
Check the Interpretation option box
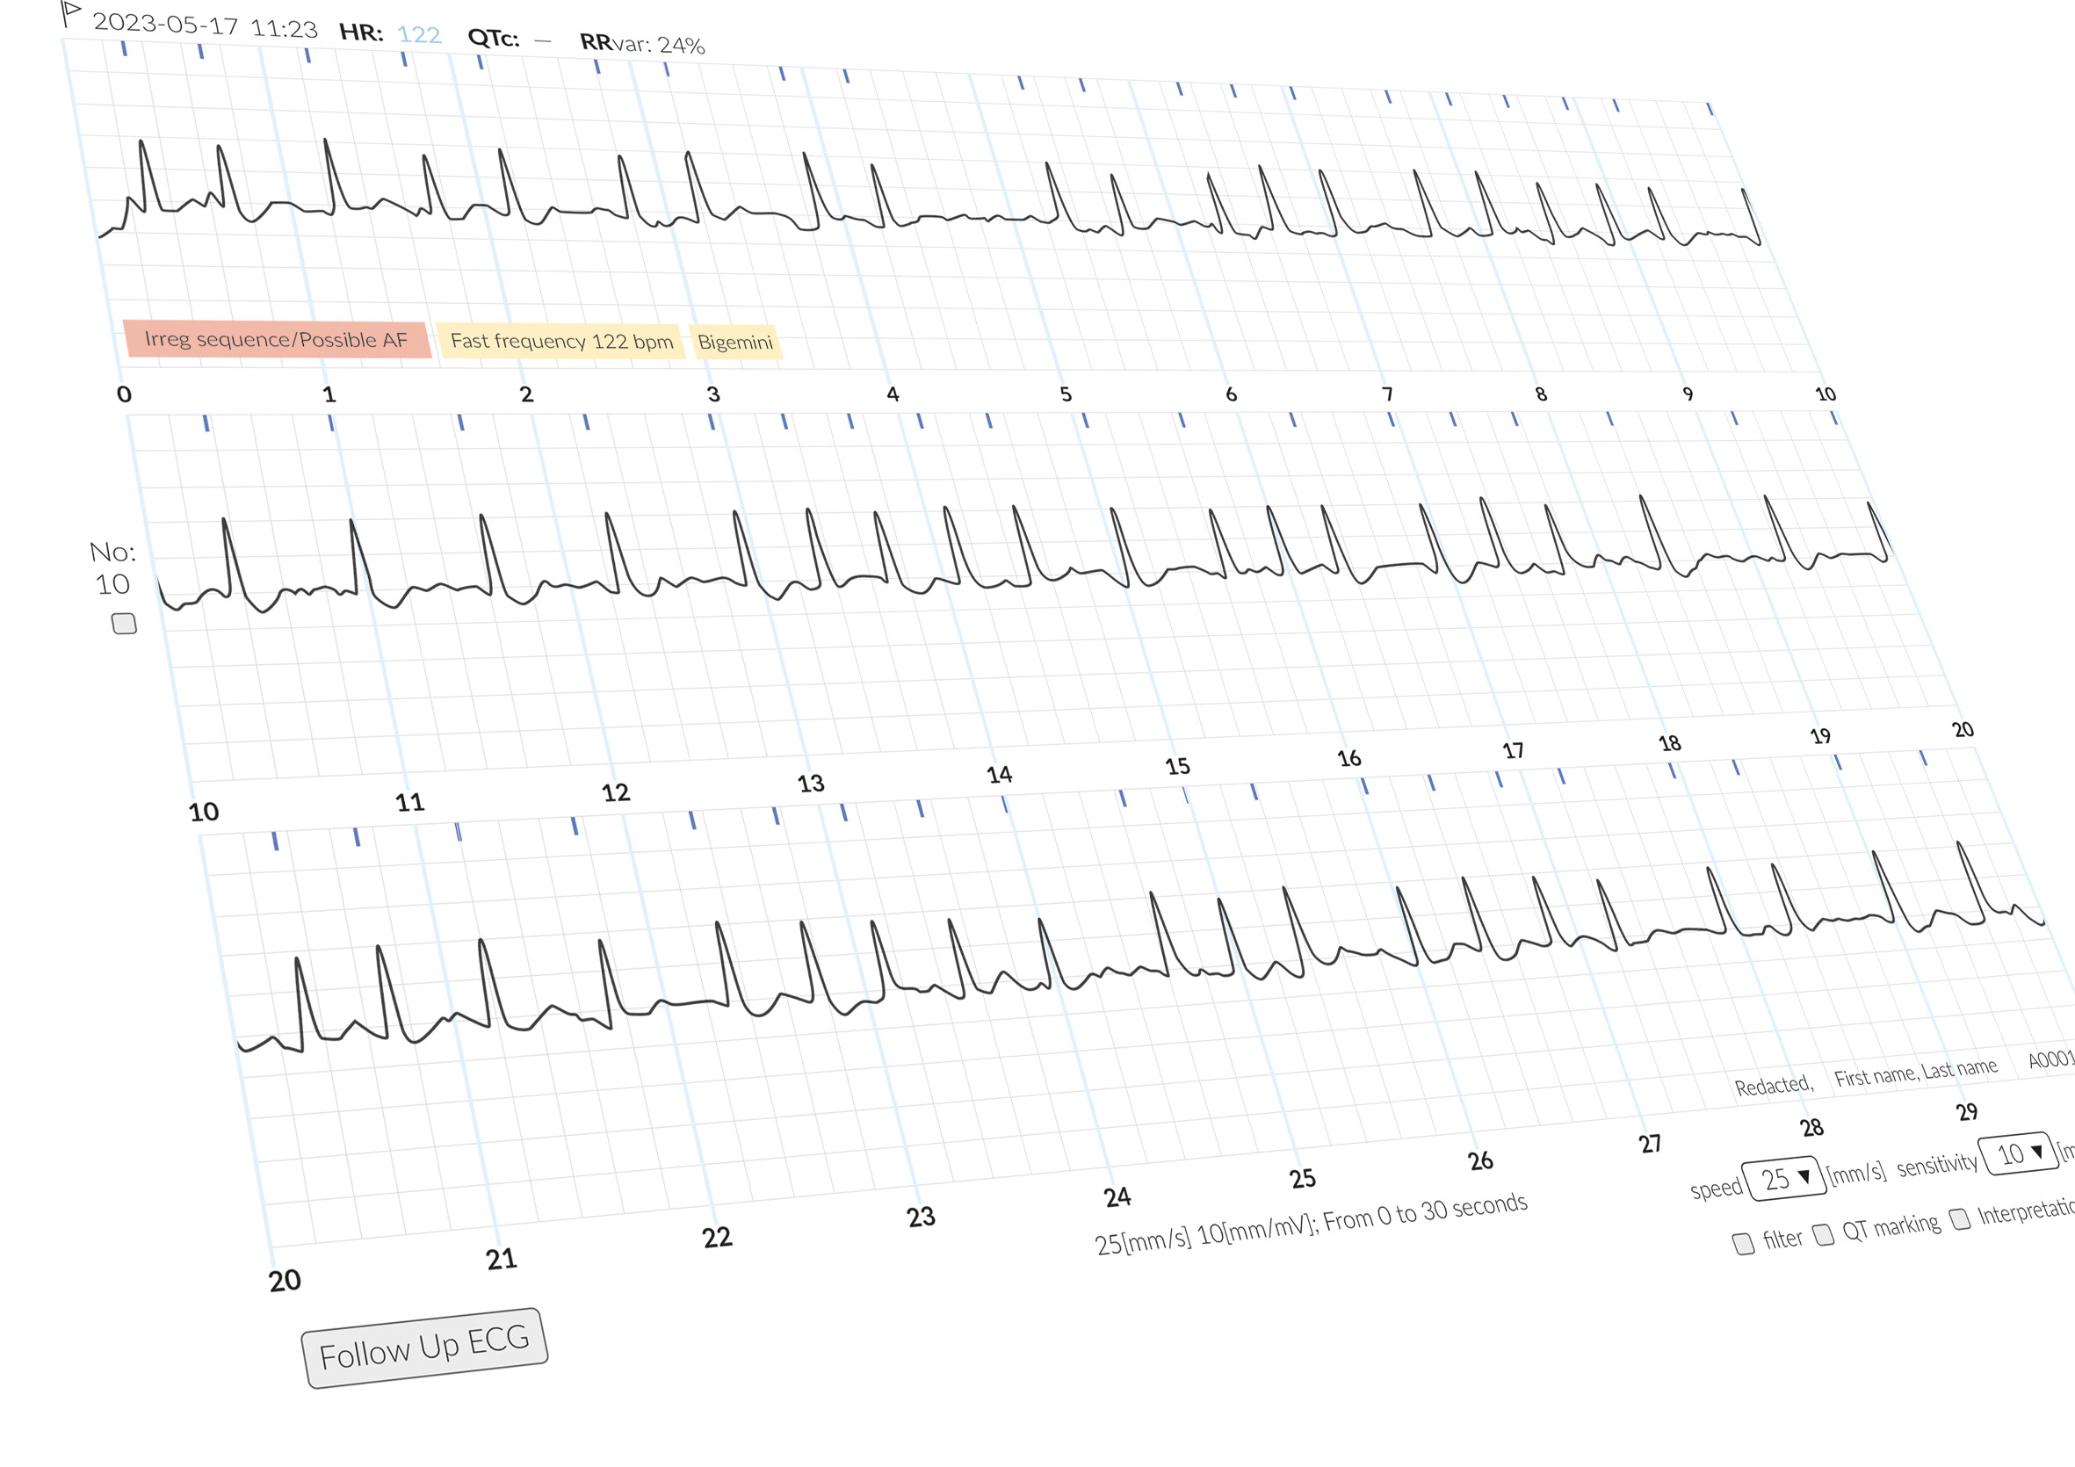(x=1960, y=1218)
